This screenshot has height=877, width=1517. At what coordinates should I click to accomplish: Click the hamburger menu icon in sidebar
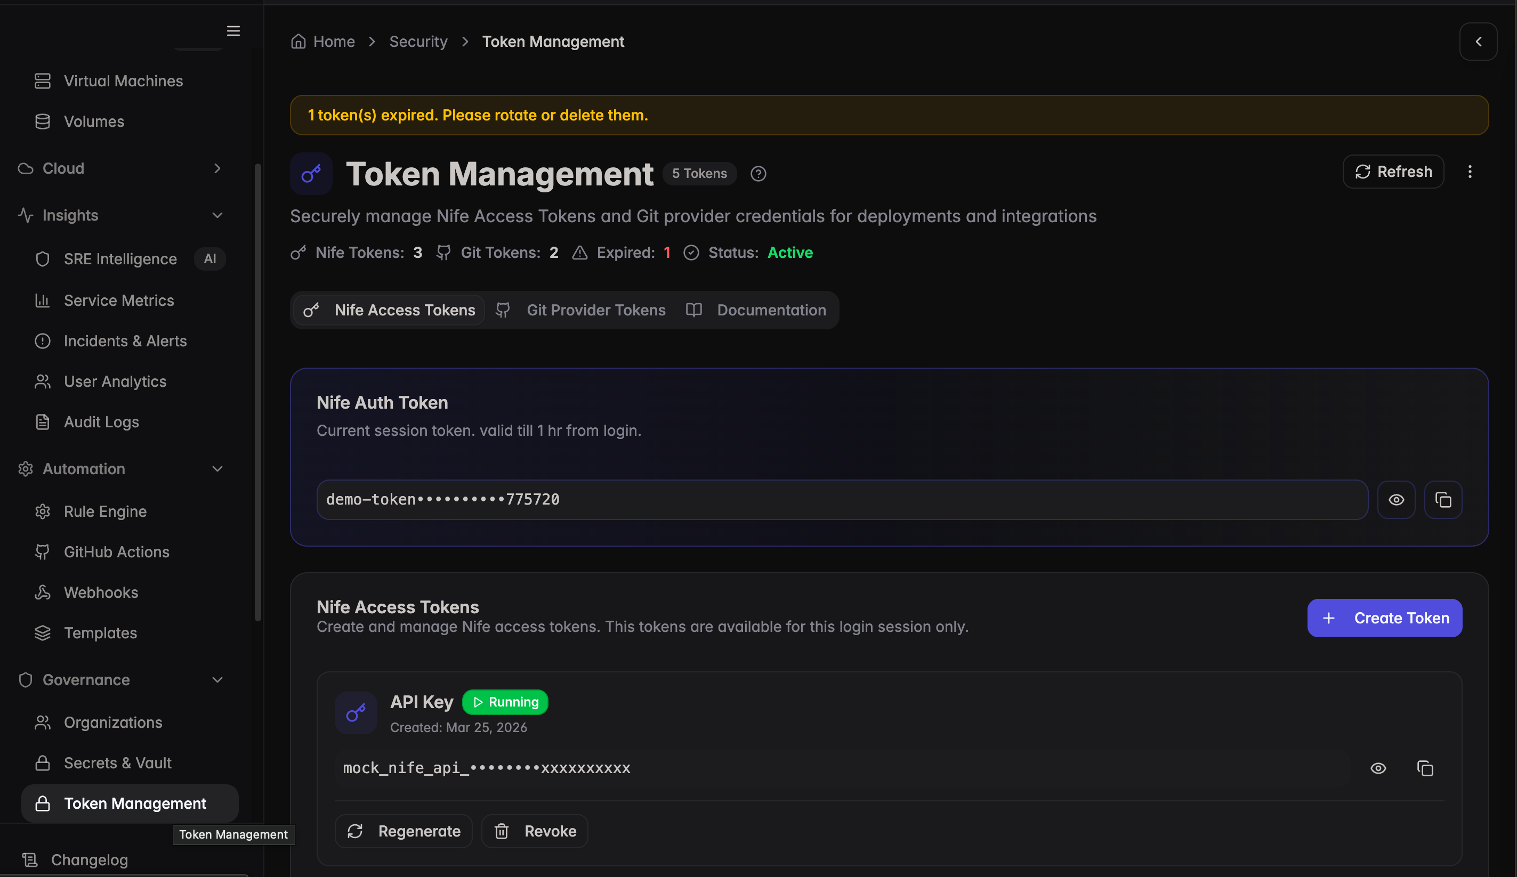pyautogui.click(x=233, y=31)
